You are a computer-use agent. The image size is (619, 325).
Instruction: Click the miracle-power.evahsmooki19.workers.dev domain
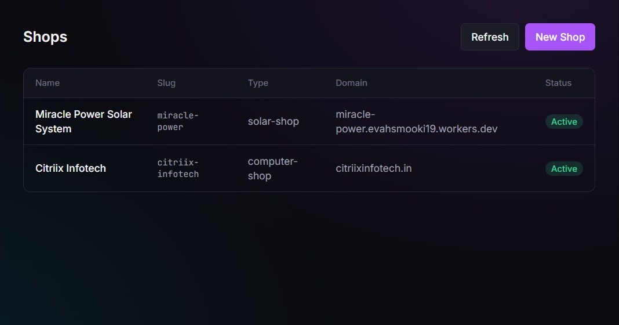417,121
